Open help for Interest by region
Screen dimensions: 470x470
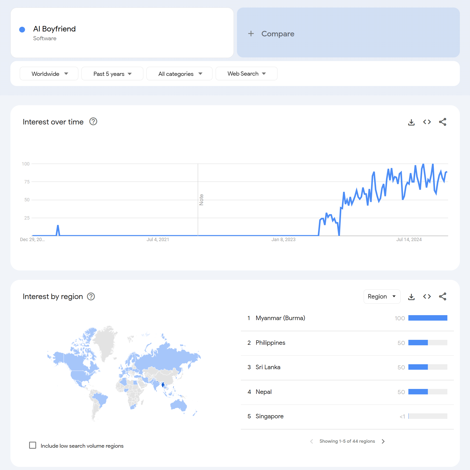tap(91, 296)
